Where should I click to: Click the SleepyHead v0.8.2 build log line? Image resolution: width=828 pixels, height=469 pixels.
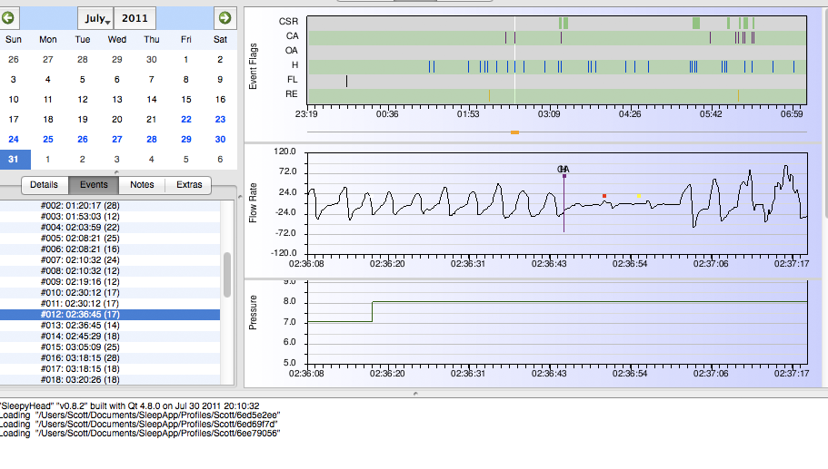click(x=130, y=406)
